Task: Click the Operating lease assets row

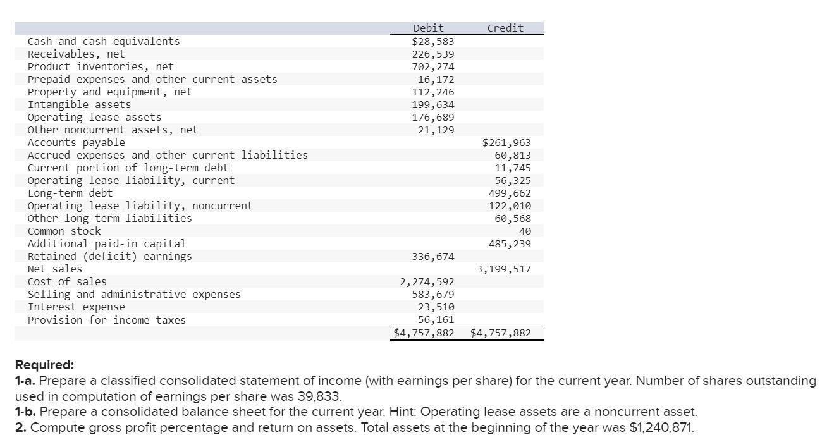Action: pos(94,117)
